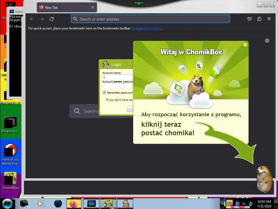Show hidden tray icons arrow

pyautogui.click(x=223, y=204)
